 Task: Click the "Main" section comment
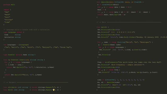(x=129, y=22)
